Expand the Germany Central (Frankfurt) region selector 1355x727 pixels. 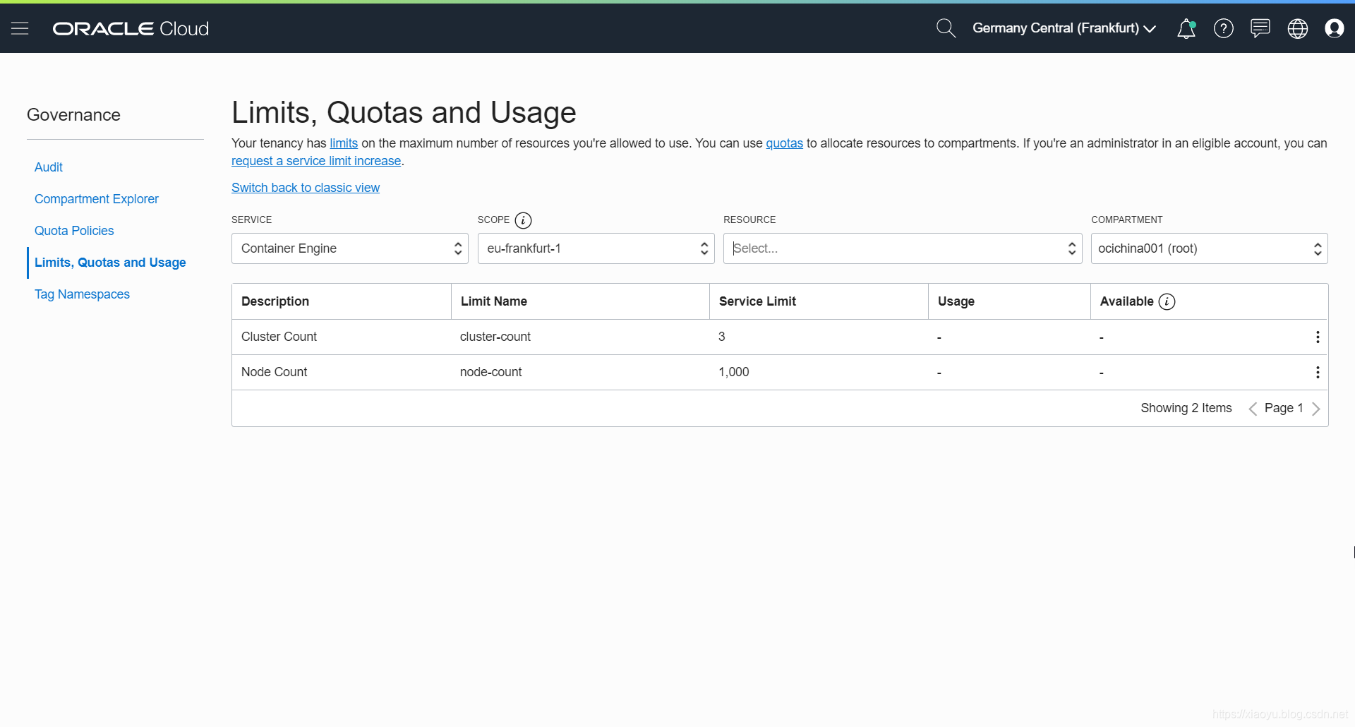click(x=1064, y=28)
